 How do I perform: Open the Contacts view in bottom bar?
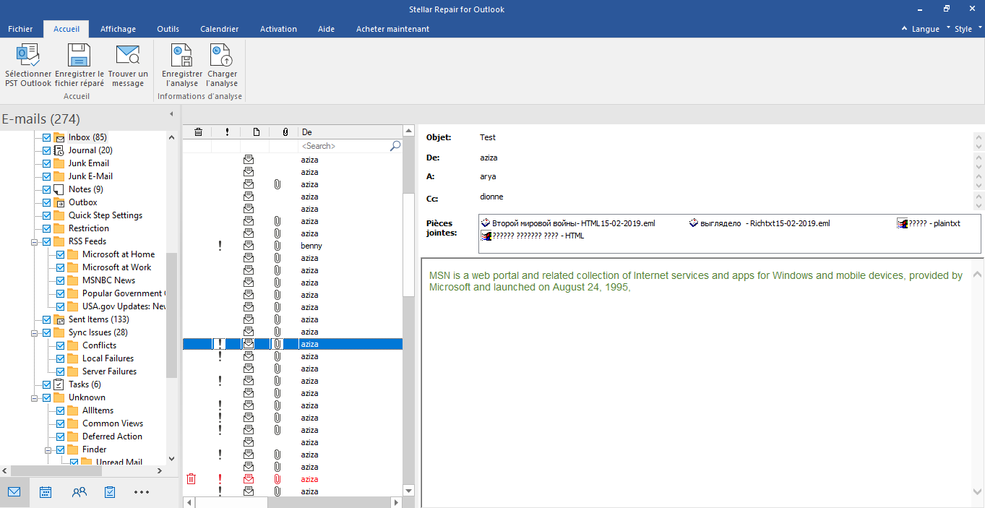point(79,492)
